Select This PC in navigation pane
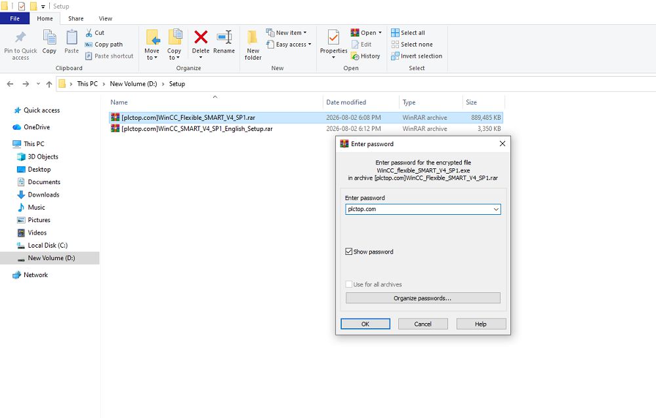 pyautogui.click(x=28, y=143)
